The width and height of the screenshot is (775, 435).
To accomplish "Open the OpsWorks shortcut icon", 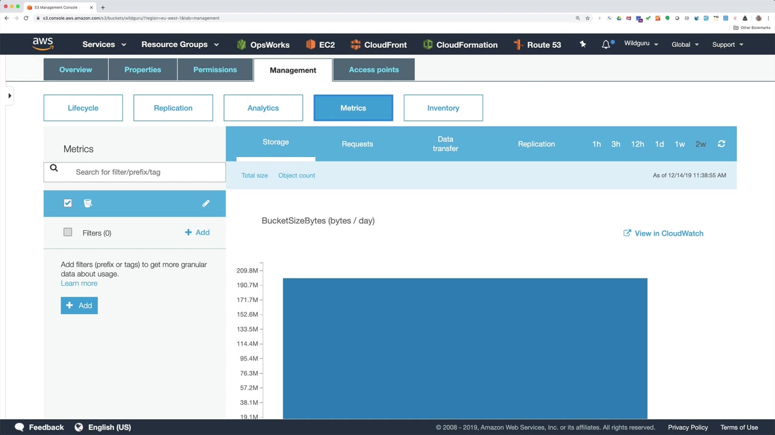I will point(242,44).
